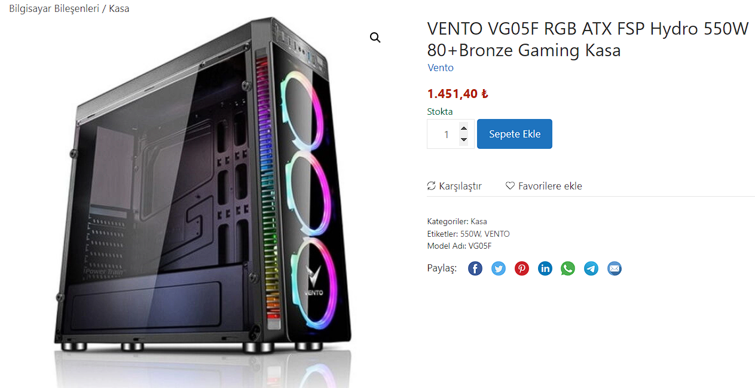Click Karşılaştır compare link
This screenshot has height=388, width=755.
pyautogui.click(x=454, y=186)
